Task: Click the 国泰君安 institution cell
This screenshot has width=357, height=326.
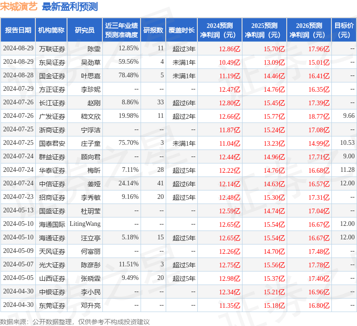Action: click(52, 143)
